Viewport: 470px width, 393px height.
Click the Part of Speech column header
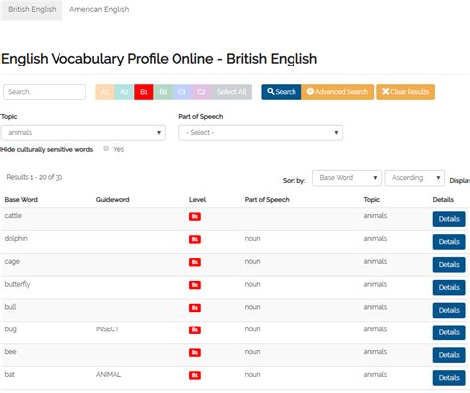pyautogui.click(x=267, y=200)
